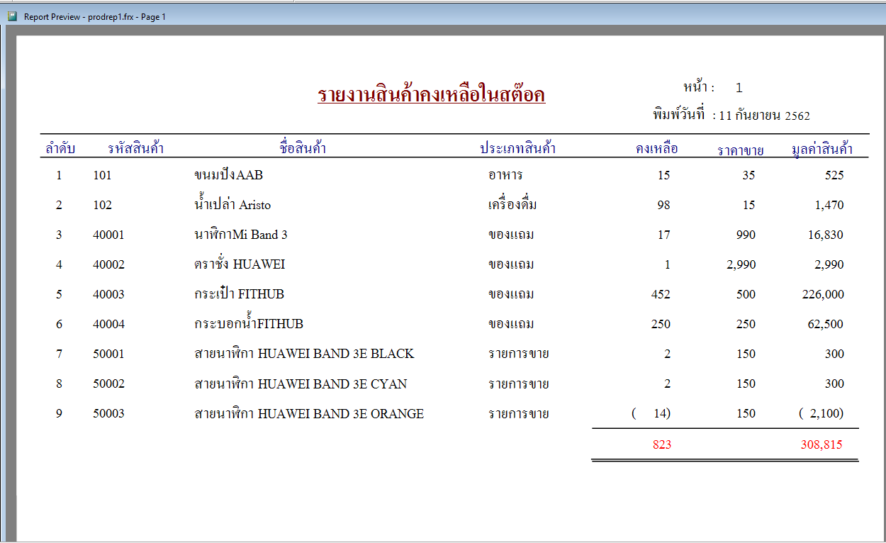Image resolution: width=886 pixels, height=543 pixels.
Task: Click negative quantity ( 14)
Action: click(651, 413)
